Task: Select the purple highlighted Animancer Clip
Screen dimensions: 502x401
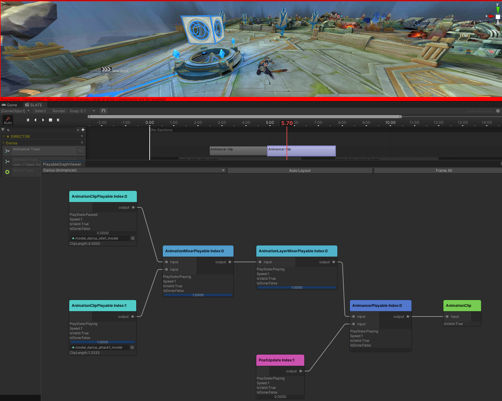Action: click(302, 151)
